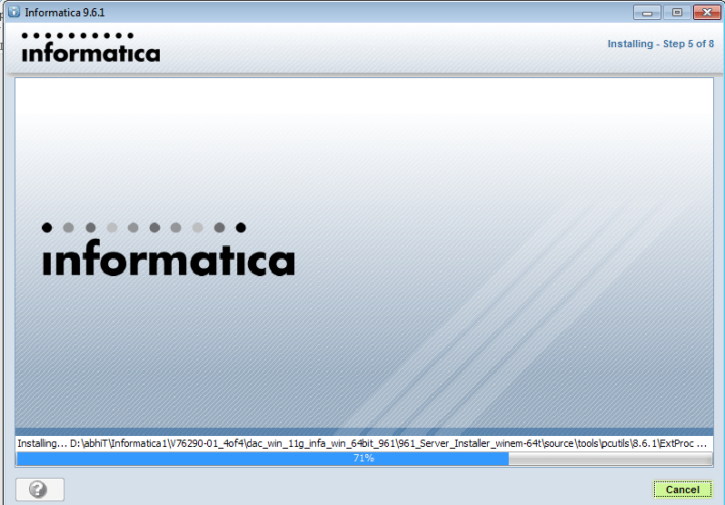Click the 'Installing... D:\abhiT\Informatica1' path text

point(362,443)
